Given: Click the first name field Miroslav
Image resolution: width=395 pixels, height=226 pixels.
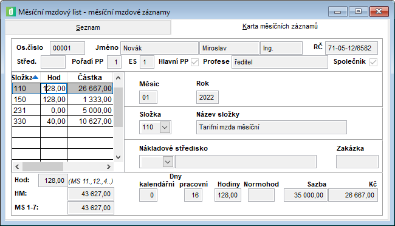Looking at the screenshot, I should [x=229, y=48].
